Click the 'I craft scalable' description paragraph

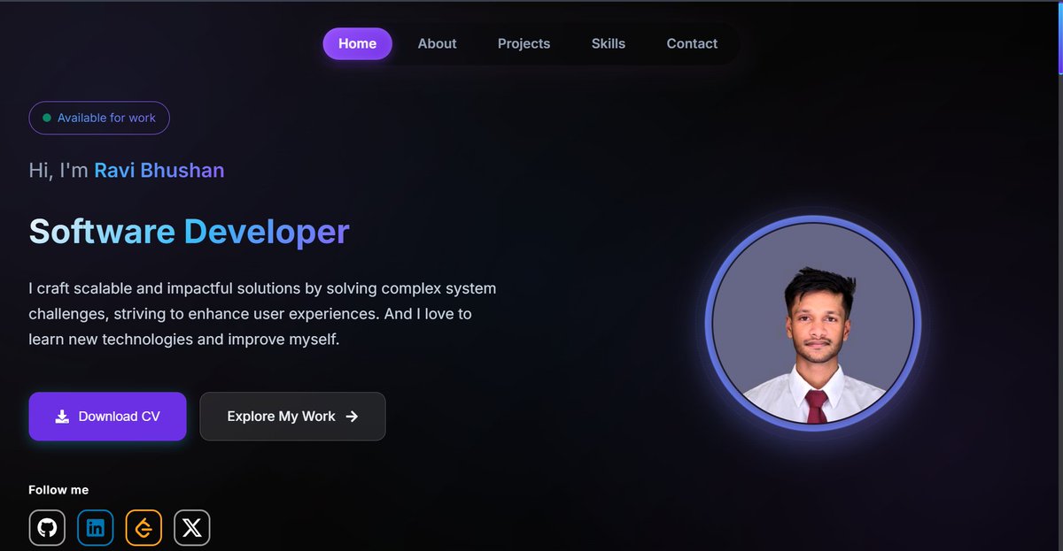click(263, 314)
